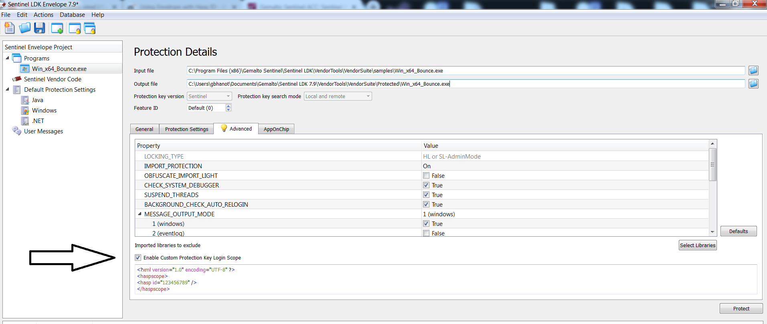This screenshot has height=324, width=767.
Task: Protect all programs via stacked-windows lock icon
Action: click(90, 28)
